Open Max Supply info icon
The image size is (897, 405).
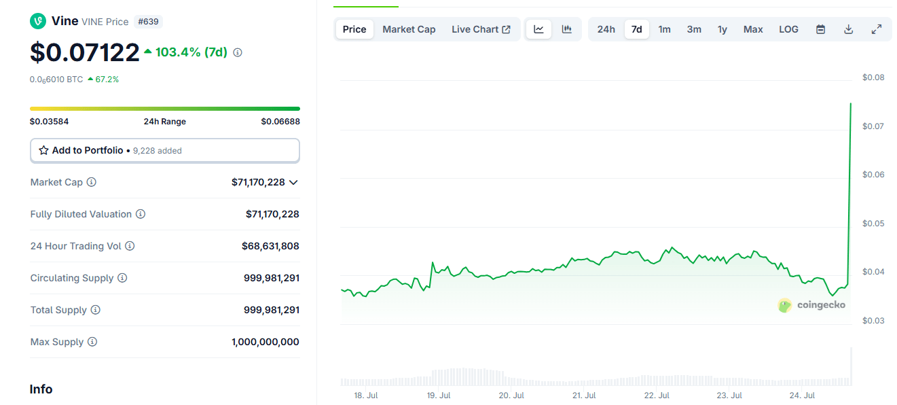(92, 342)
